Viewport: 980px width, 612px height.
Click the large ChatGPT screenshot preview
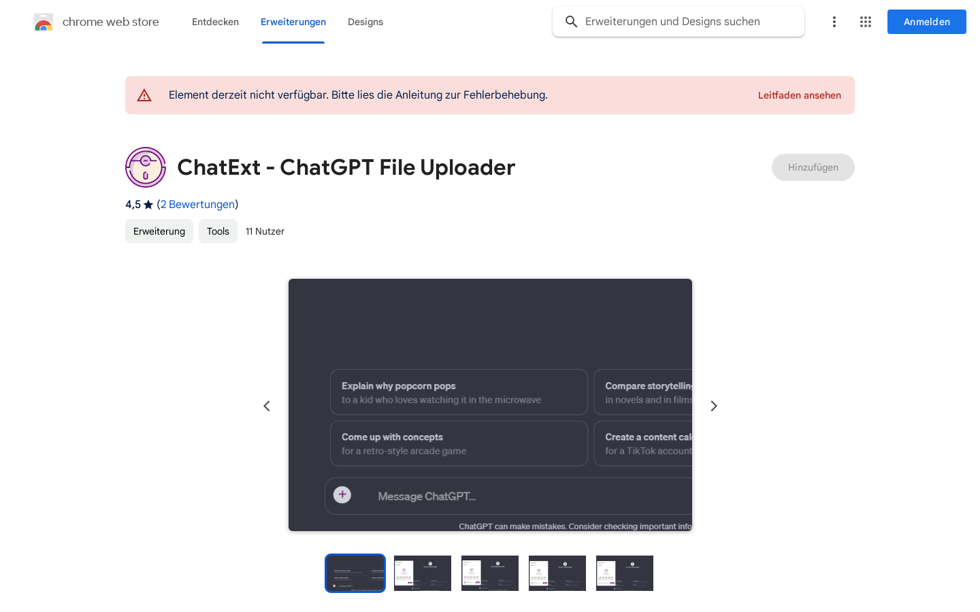pyautogui.click(x=490, y=405)
